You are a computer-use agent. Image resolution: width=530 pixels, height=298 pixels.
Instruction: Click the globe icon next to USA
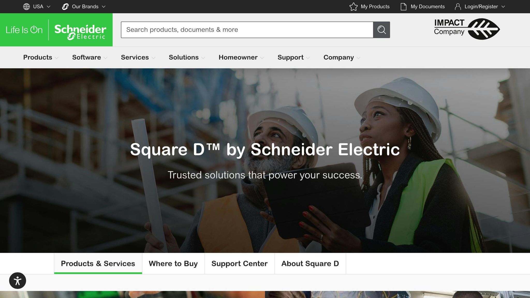pos(26,6)
